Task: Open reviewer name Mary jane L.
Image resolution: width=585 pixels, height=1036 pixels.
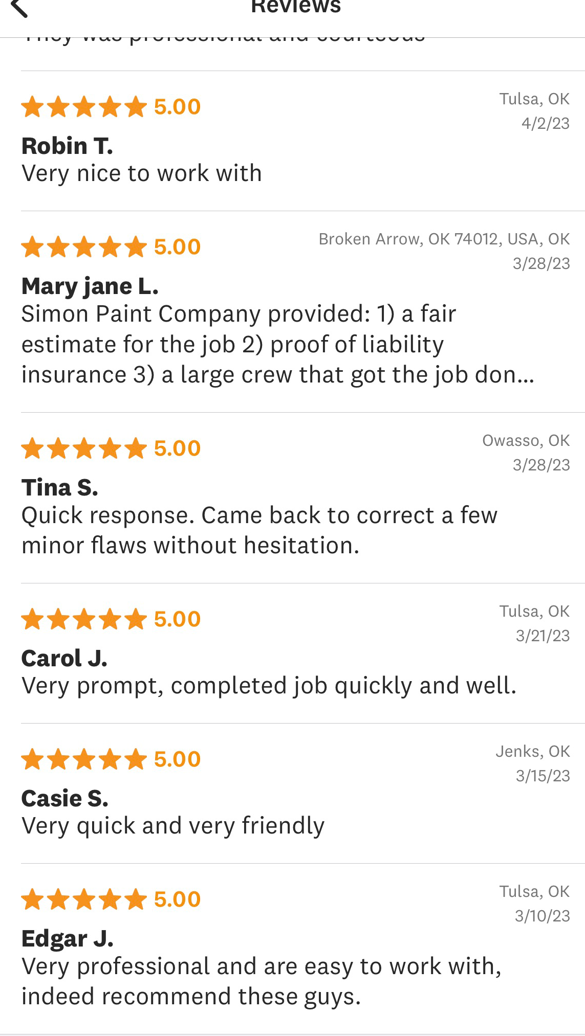Action: (x=90, y=286)
